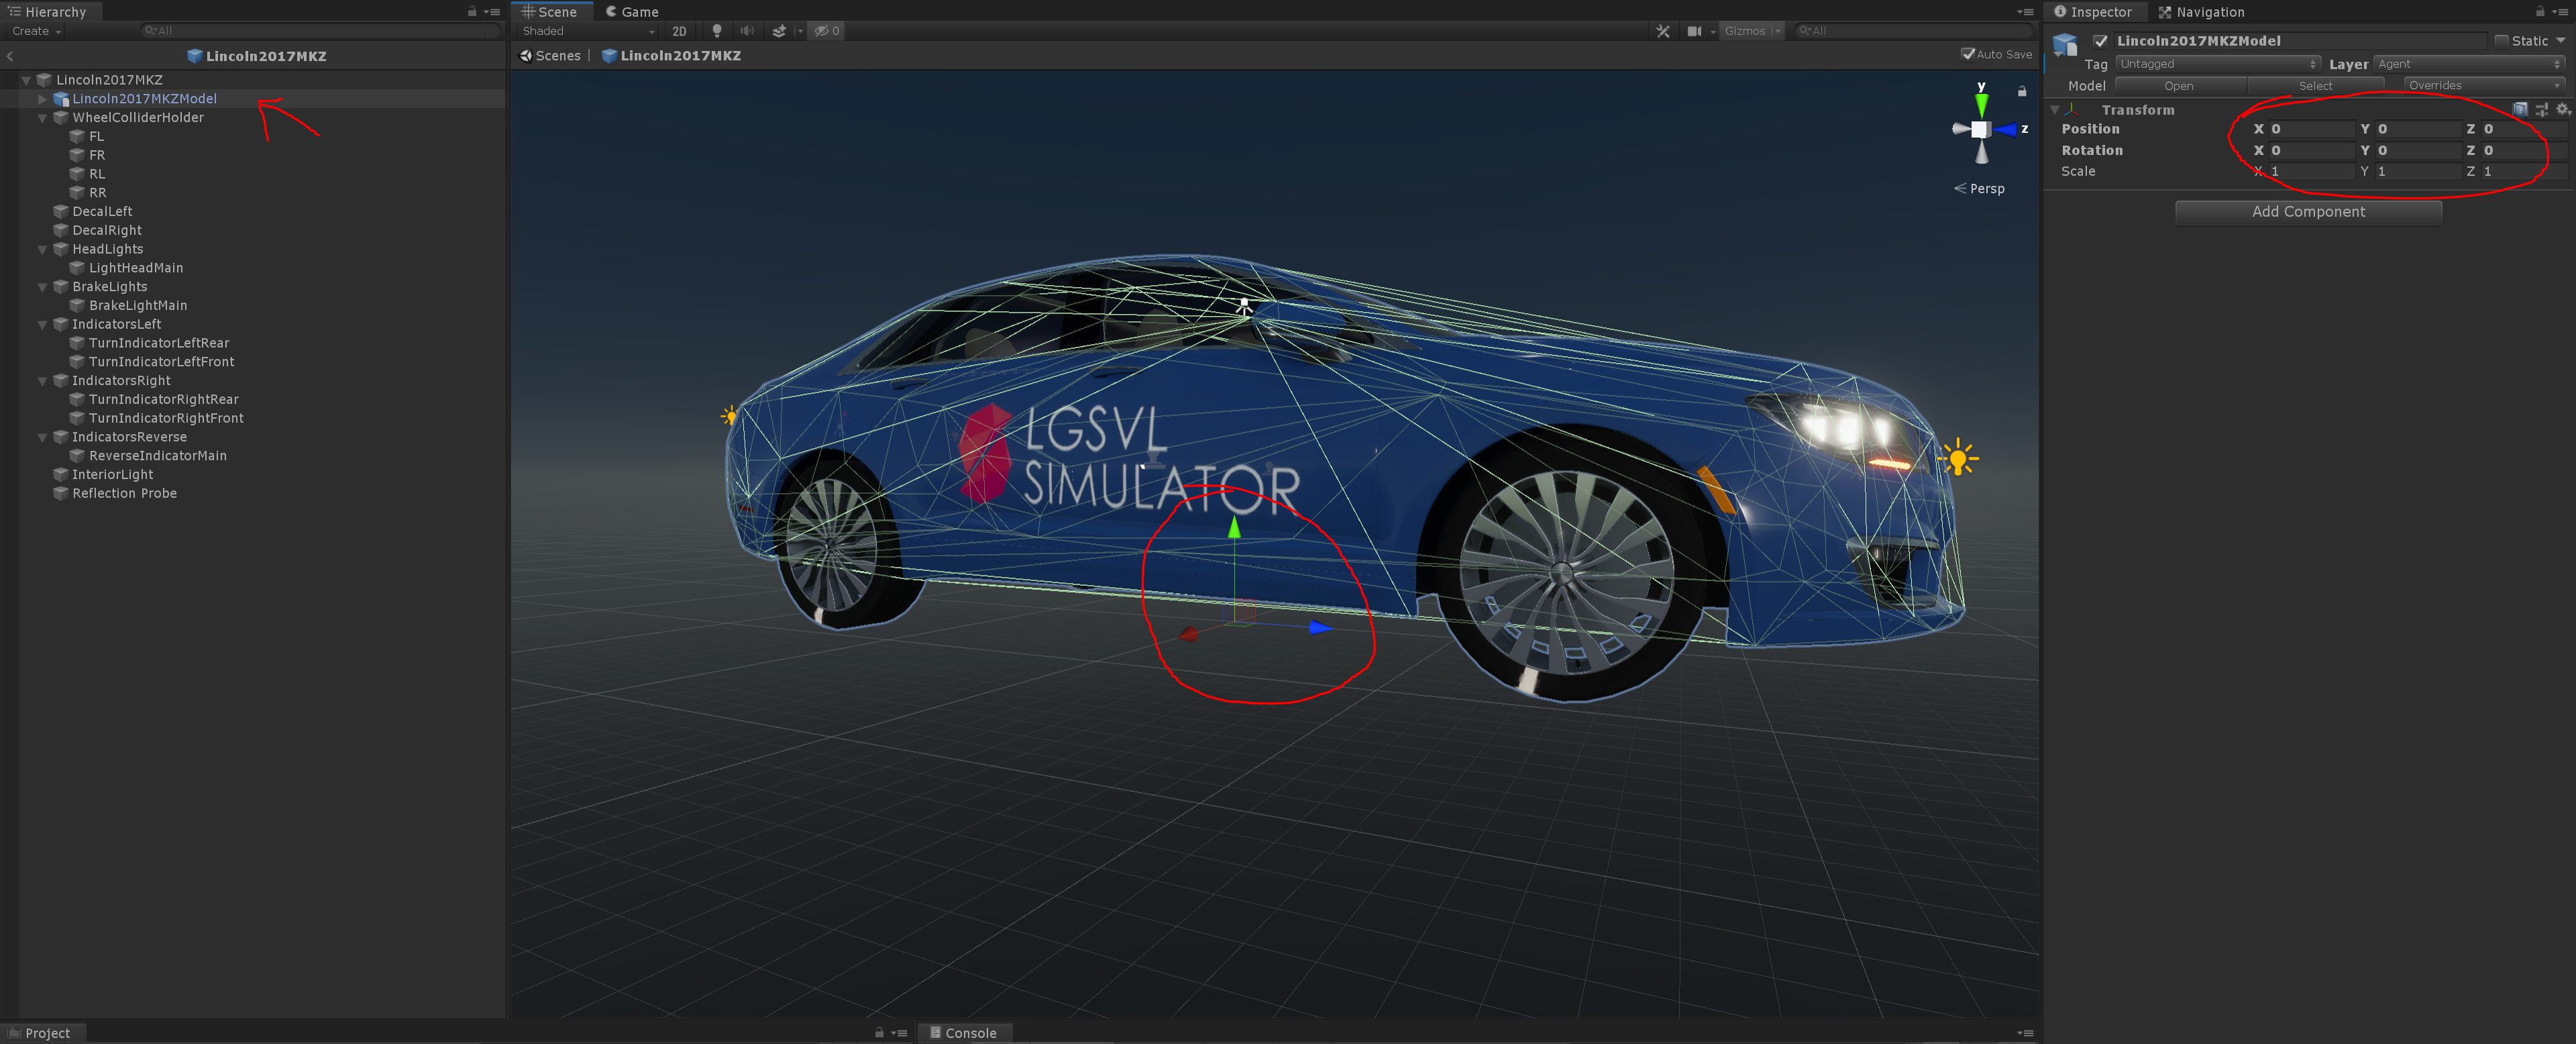The height and width of the screenshot is (1044, 2576).
Task: Enable the Static checkbox
Action: point(2501,41)
